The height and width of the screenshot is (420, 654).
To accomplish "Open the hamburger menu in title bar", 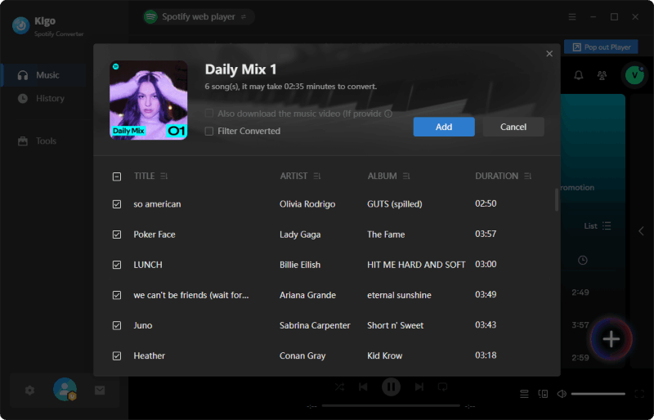I will [572, 16].
